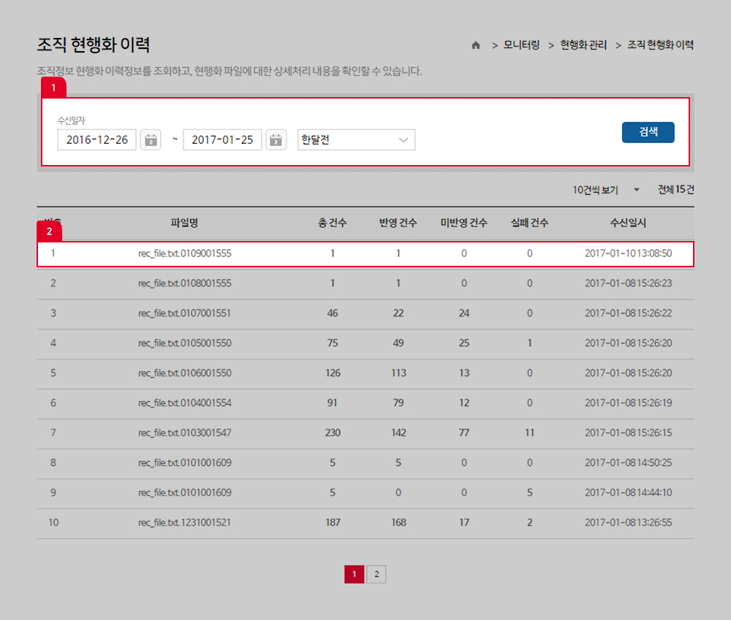Click unreflected count 77 in row 7
The height and width of the screenshot is (620, 731).
point(464,433)
